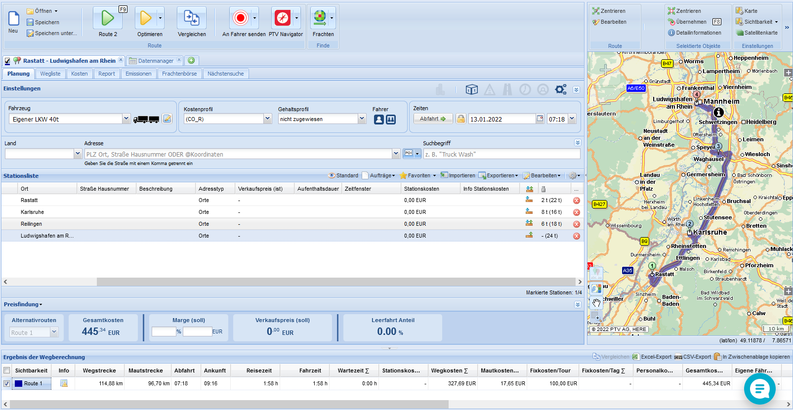Toggle the Sichtbarkeit header checkbox
The image size is (793, 410).
coord(7,370)
